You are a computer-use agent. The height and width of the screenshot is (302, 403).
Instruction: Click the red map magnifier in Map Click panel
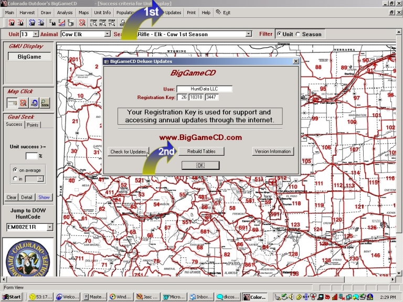point(23,103)
